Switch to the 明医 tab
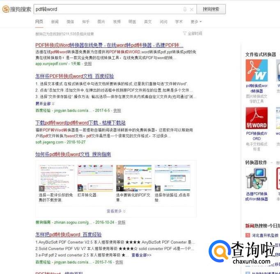Screen dimensions: 280x274 132,22
